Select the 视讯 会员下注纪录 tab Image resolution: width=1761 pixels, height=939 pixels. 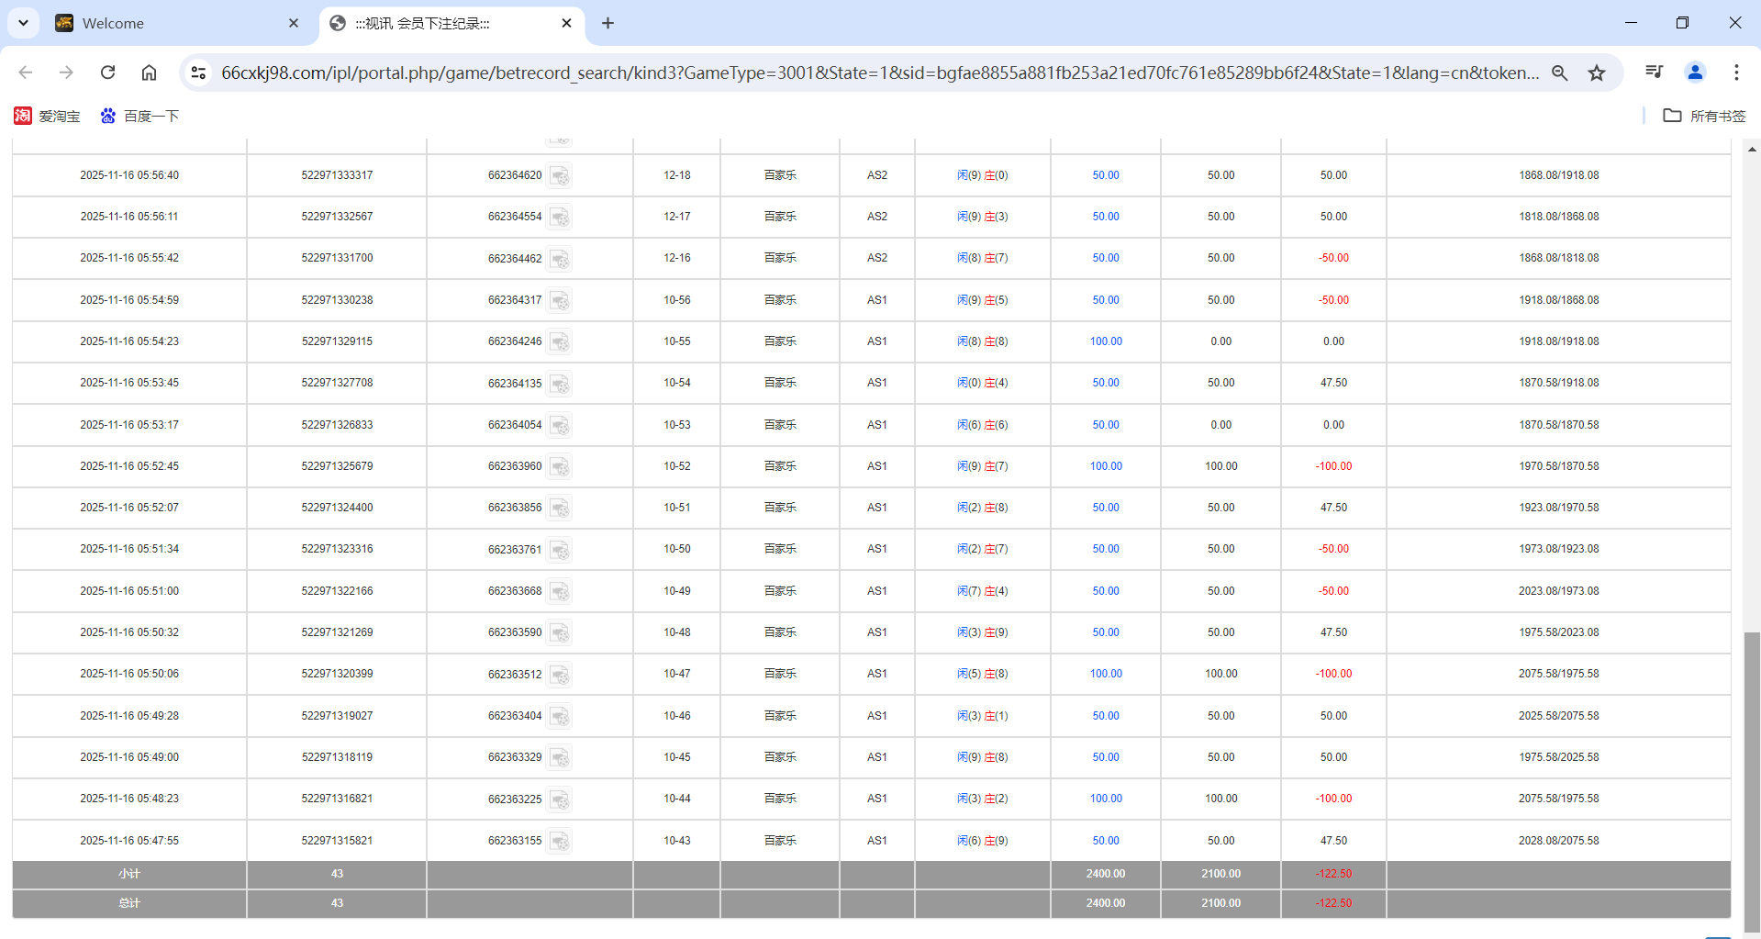click(x=440, y=23)
